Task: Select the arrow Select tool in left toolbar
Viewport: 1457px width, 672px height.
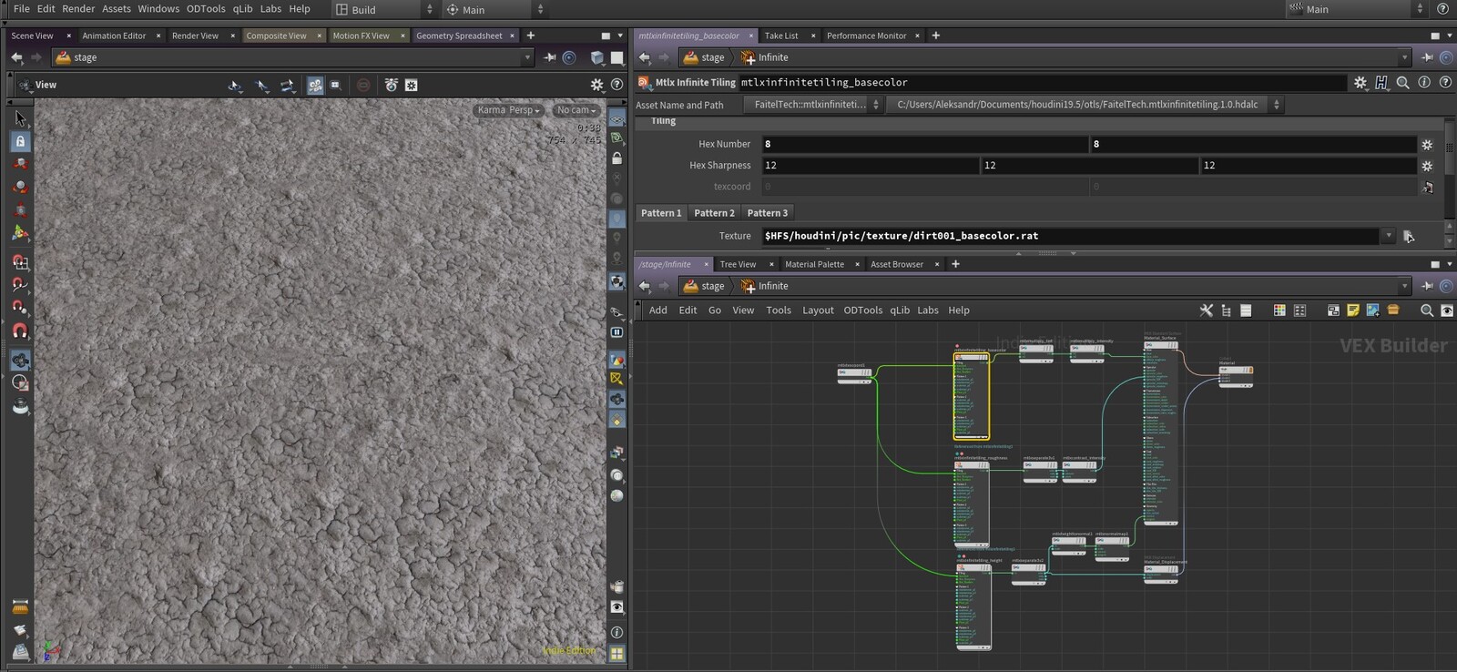Action: [20, 118]
